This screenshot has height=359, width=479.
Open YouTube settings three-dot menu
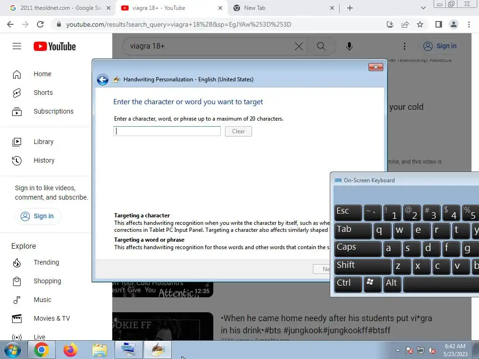(x=405, y=46)
